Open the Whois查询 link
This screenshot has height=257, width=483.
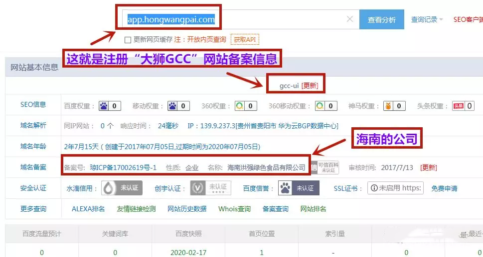[234, 209]
